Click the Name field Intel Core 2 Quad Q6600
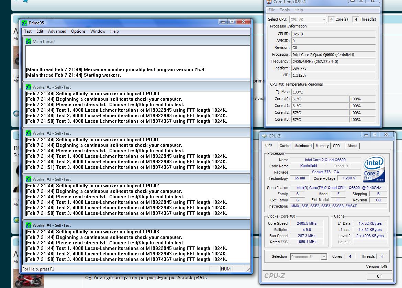Viewport: 402px width, 288px height. 325,160
